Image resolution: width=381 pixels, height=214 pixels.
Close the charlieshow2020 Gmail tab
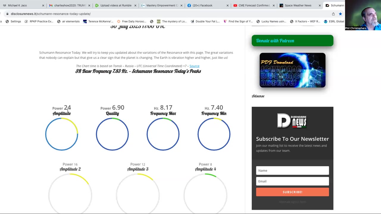tap(89, 5)
